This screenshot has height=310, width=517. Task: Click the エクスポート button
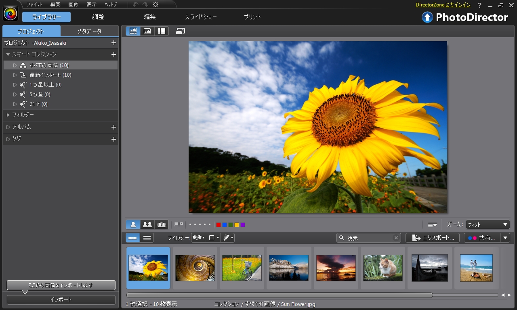(432, 238)
